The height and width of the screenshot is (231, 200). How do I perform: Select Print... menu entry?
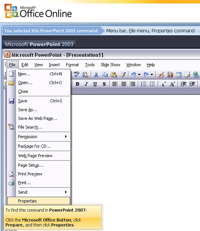pos(38,183)
